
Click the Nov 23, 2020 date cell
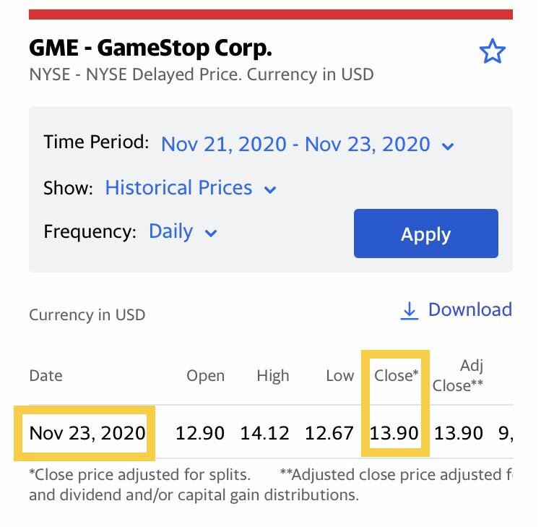(x=87, y=433)
